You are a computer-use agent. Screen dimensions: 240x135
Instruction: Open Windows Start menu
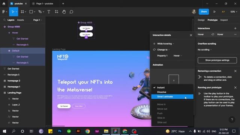pos(4,131)
